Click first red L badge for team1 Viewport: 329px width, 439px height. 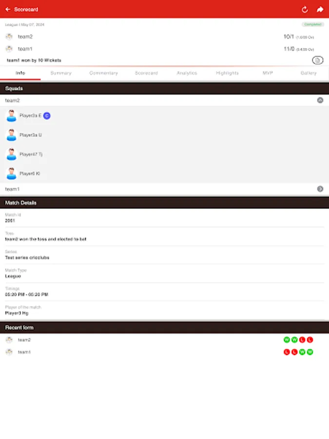coord(287,352)
